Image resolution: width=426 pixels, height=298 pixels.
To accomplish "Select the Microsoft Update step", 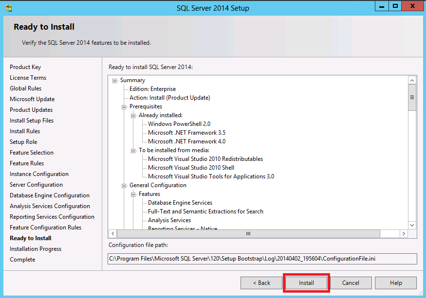I will pyautogui.click(x=32, y=99).
